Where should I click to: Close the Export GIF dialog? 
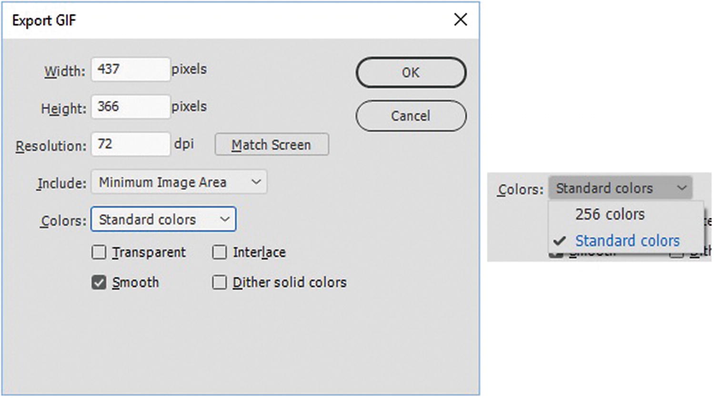[460, 20]
